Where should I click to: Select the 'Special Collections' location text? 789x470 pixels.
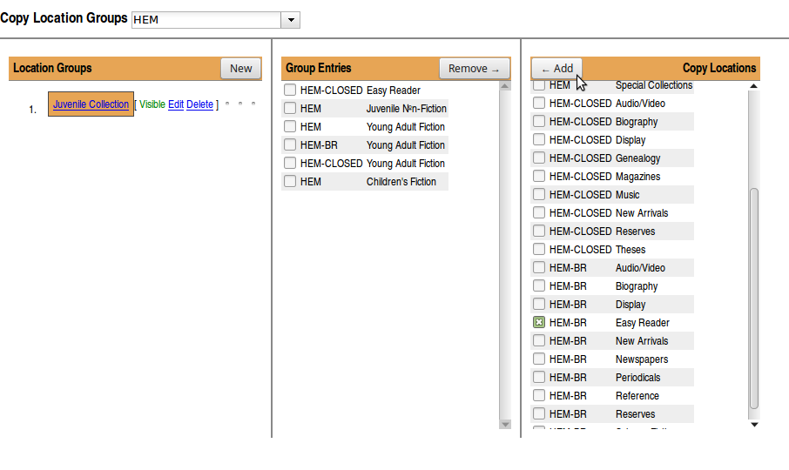654,85
